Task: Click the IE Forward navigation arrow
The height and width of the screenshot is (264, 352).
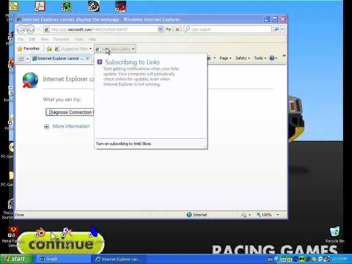Action: point(30,29)
